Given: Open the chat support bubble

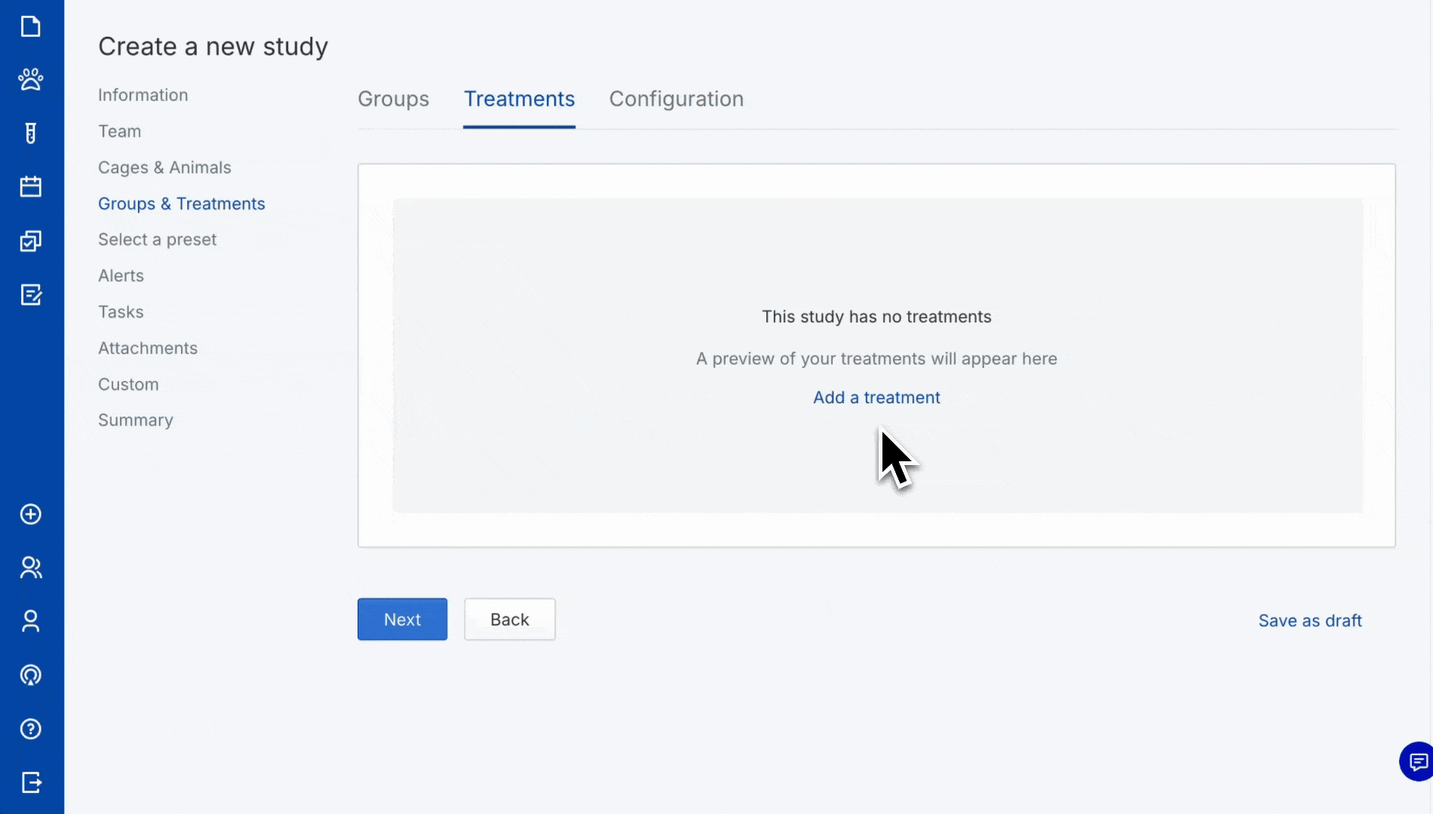Looking at the screenshot, I should pyautogui.click(x=1416, y=761).
